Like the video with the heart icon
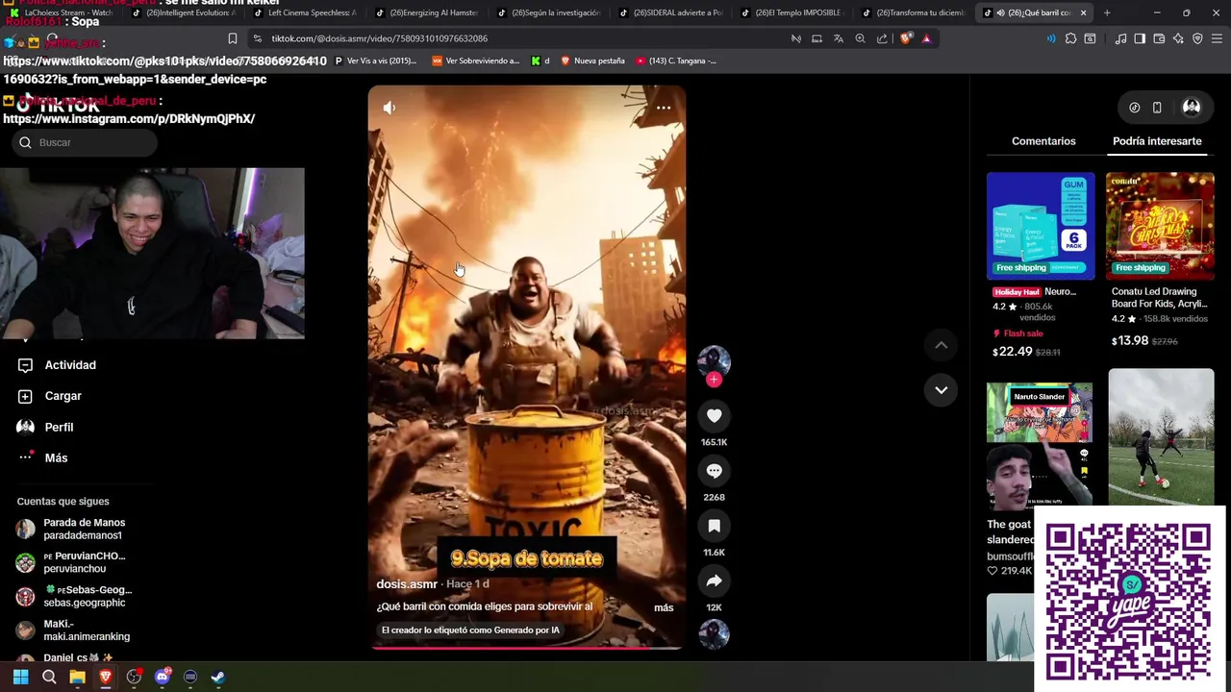Image resolution: width=1231 pixels, height=692 pixels. pos(714,416)
